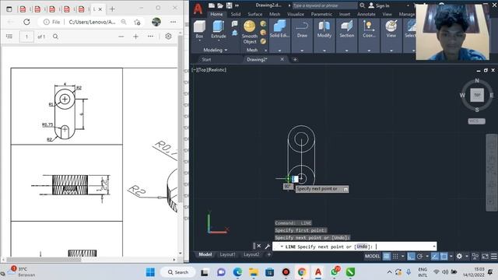
Task: Click the search magnifier icon in AutoCAD title bar
Action: click(x=362, y=5)
